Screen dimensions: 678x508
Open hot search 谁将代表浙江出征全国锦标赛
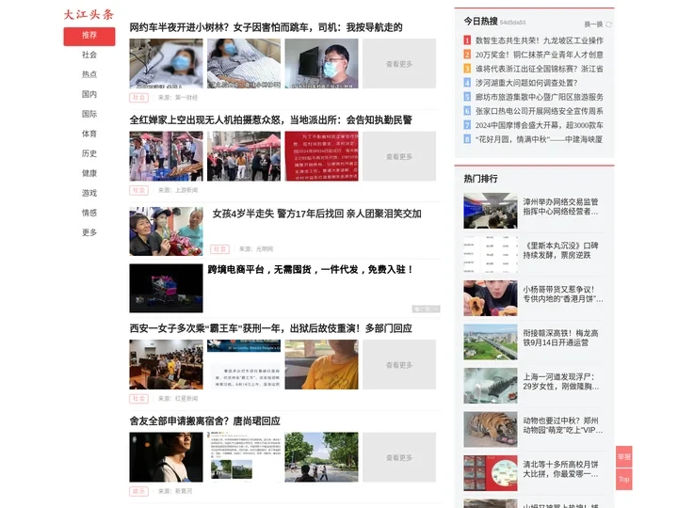pos(540,69)
